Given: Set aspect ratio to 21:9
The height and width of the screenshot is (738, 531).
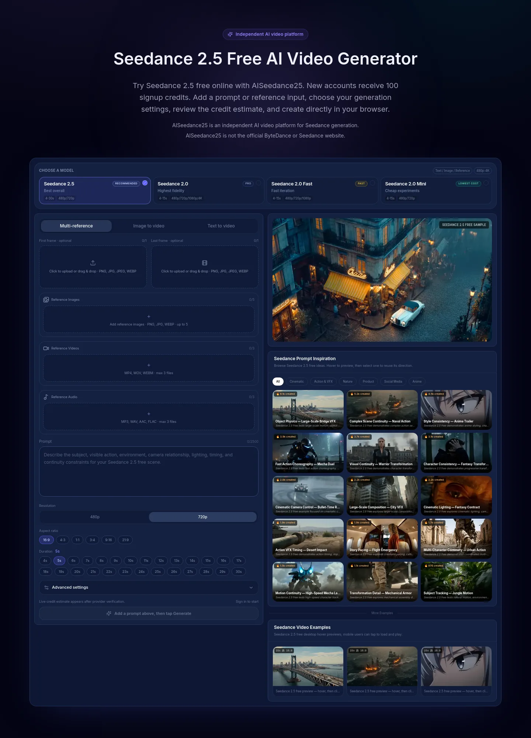Looking at the screenshot, I should (x=125, y=540).
